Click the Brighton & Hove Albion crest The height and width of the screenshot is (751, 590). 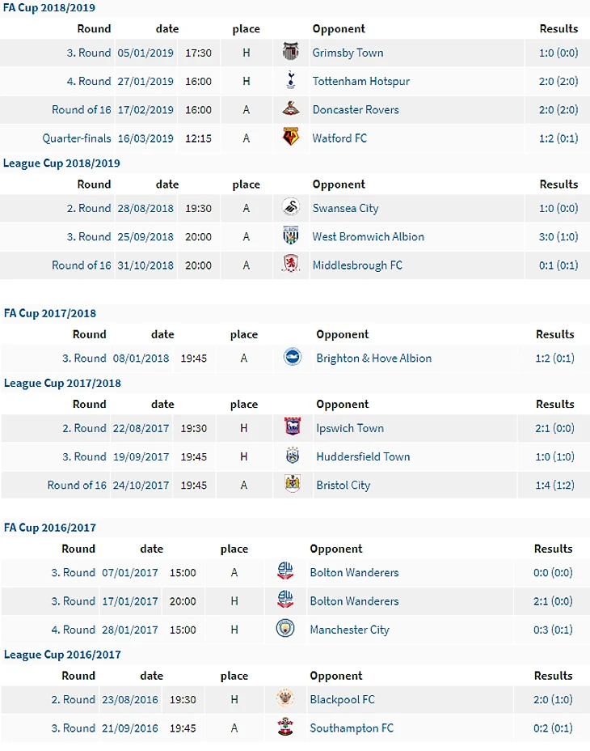point(293,358)
